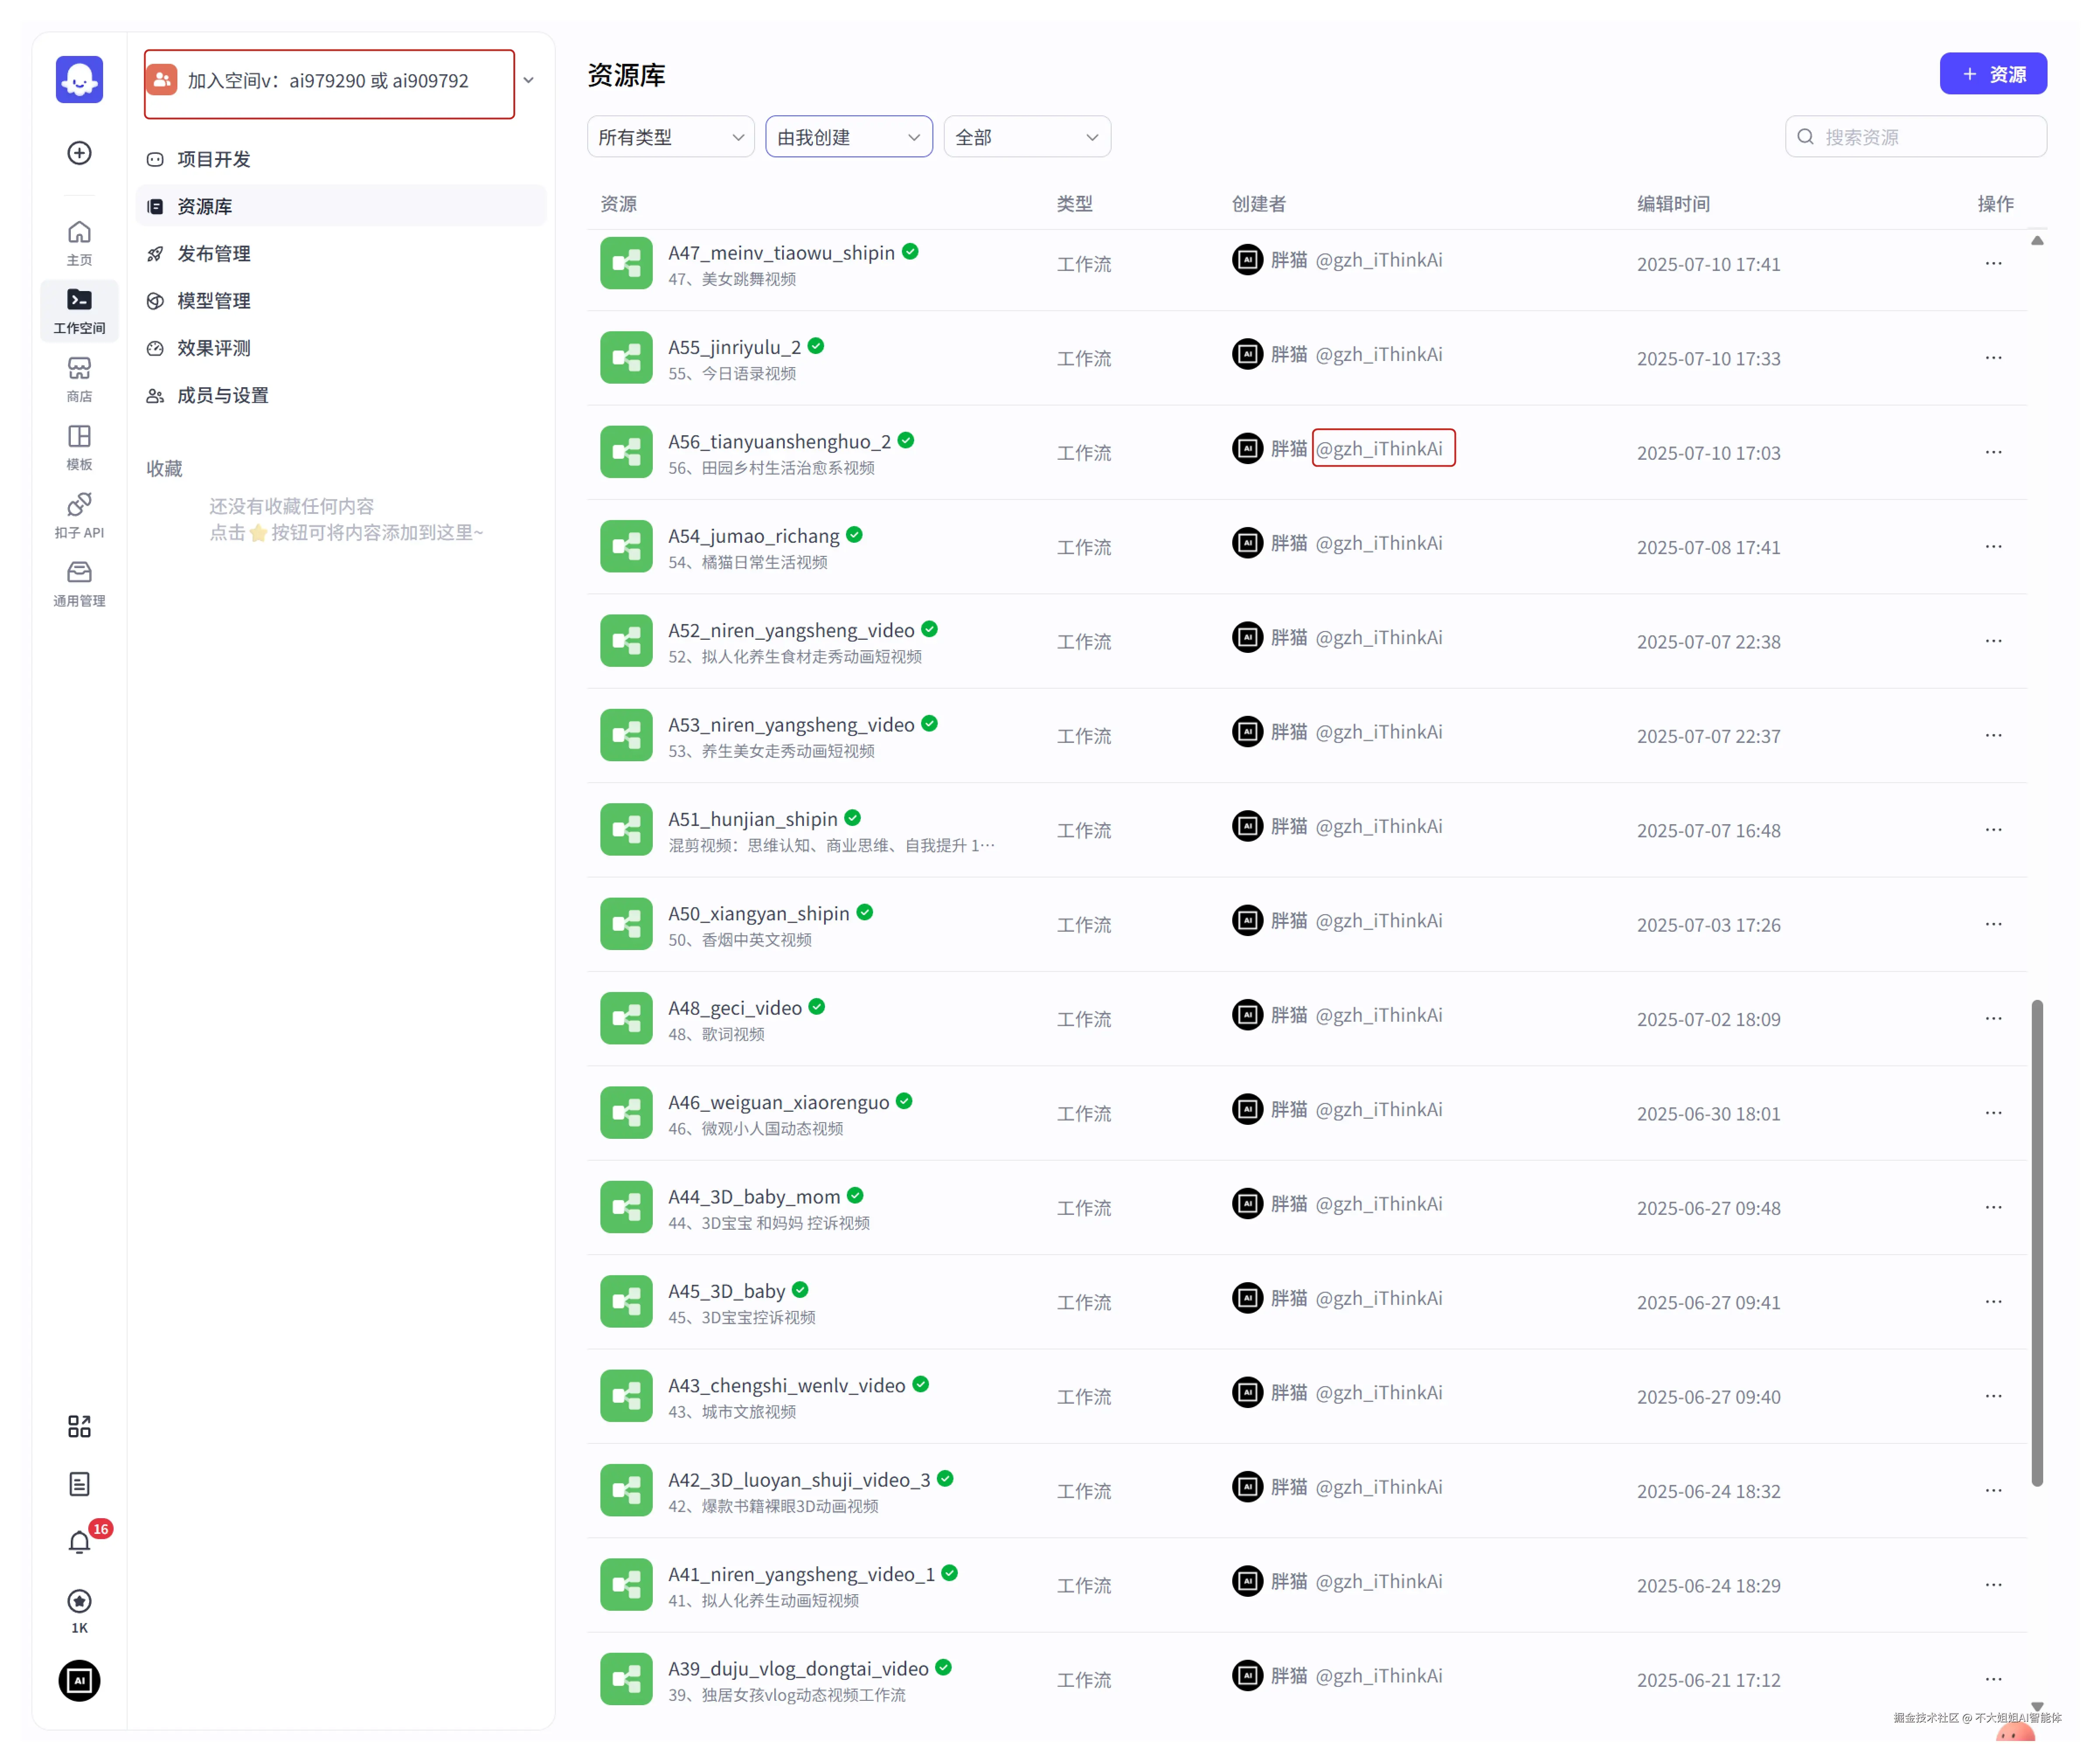Go to 主页 home icon
This screenshot has height=1762, width=2100.
click(x=79, y=243)
